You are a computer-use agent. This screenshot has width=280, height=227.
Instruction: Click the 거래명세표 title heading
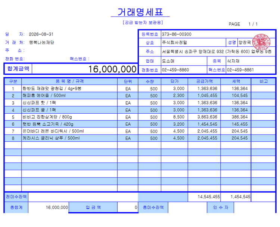coord(140,12)
